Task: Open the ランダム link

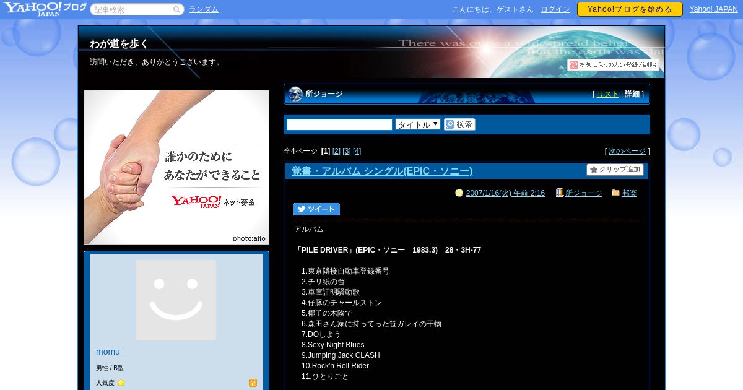Action: (204, 9)
